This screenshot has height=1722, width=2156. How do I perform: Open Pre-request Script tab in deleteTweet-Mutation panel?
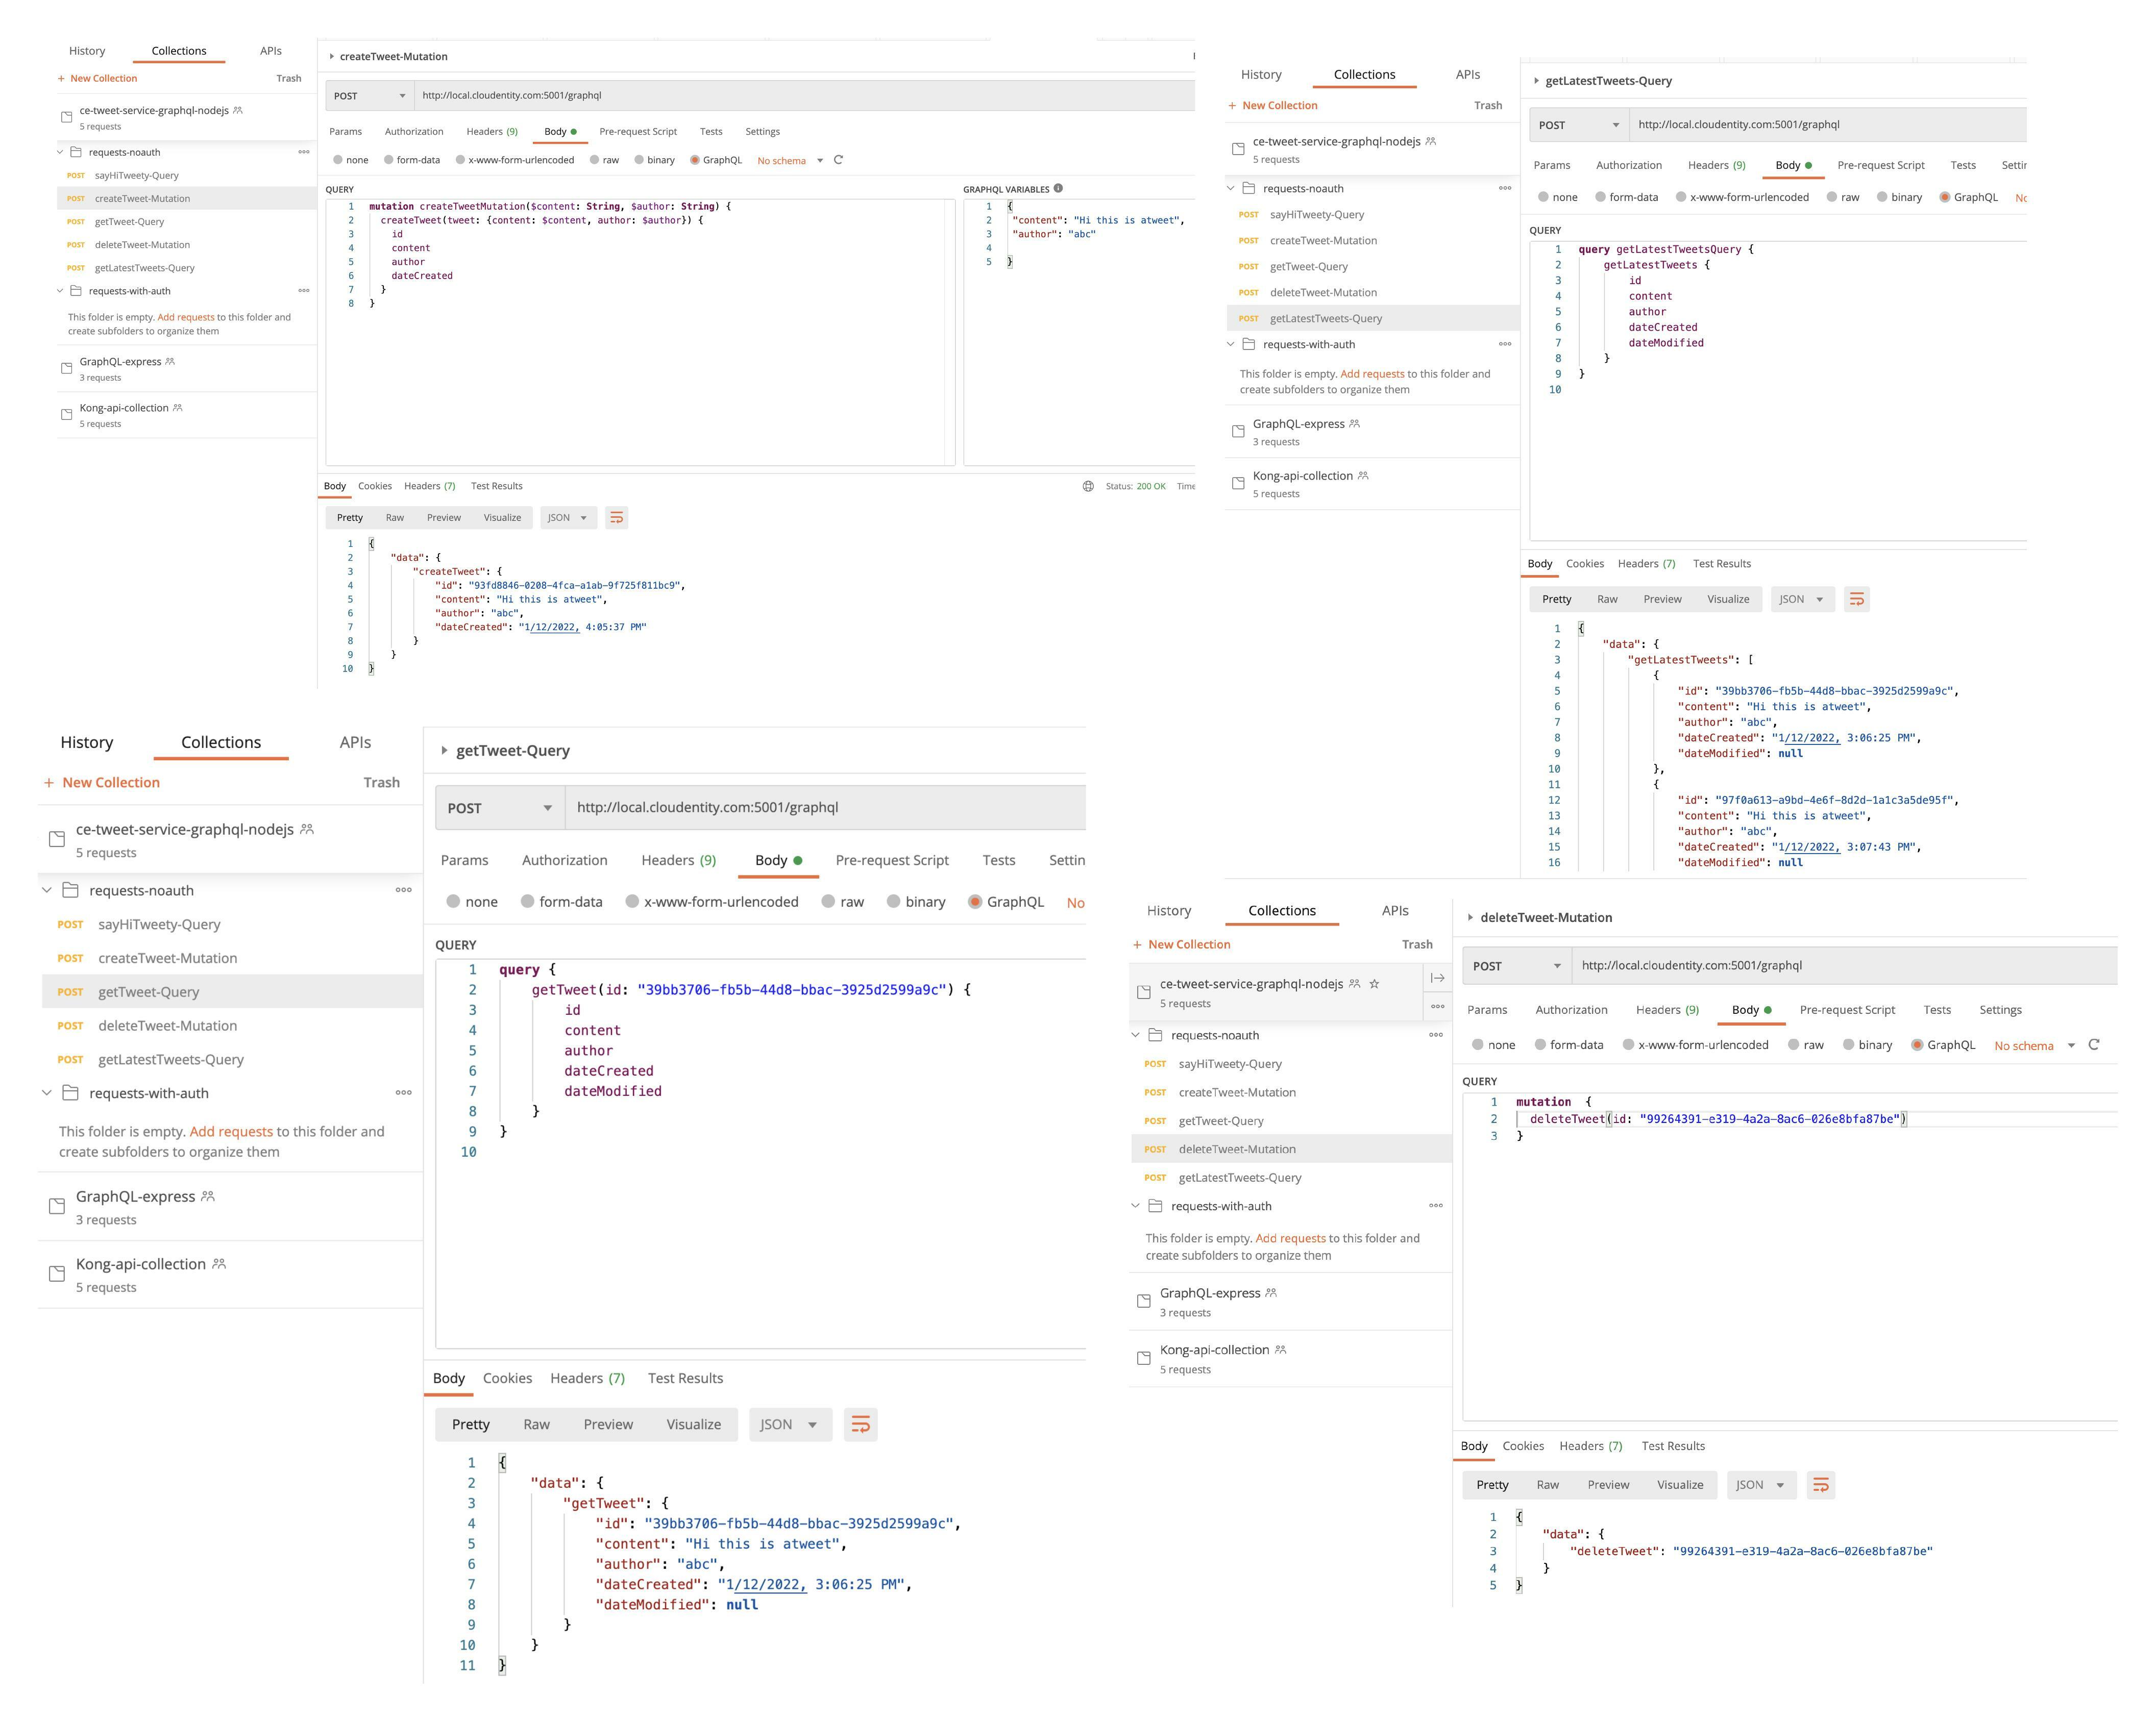(1847, 1009)
